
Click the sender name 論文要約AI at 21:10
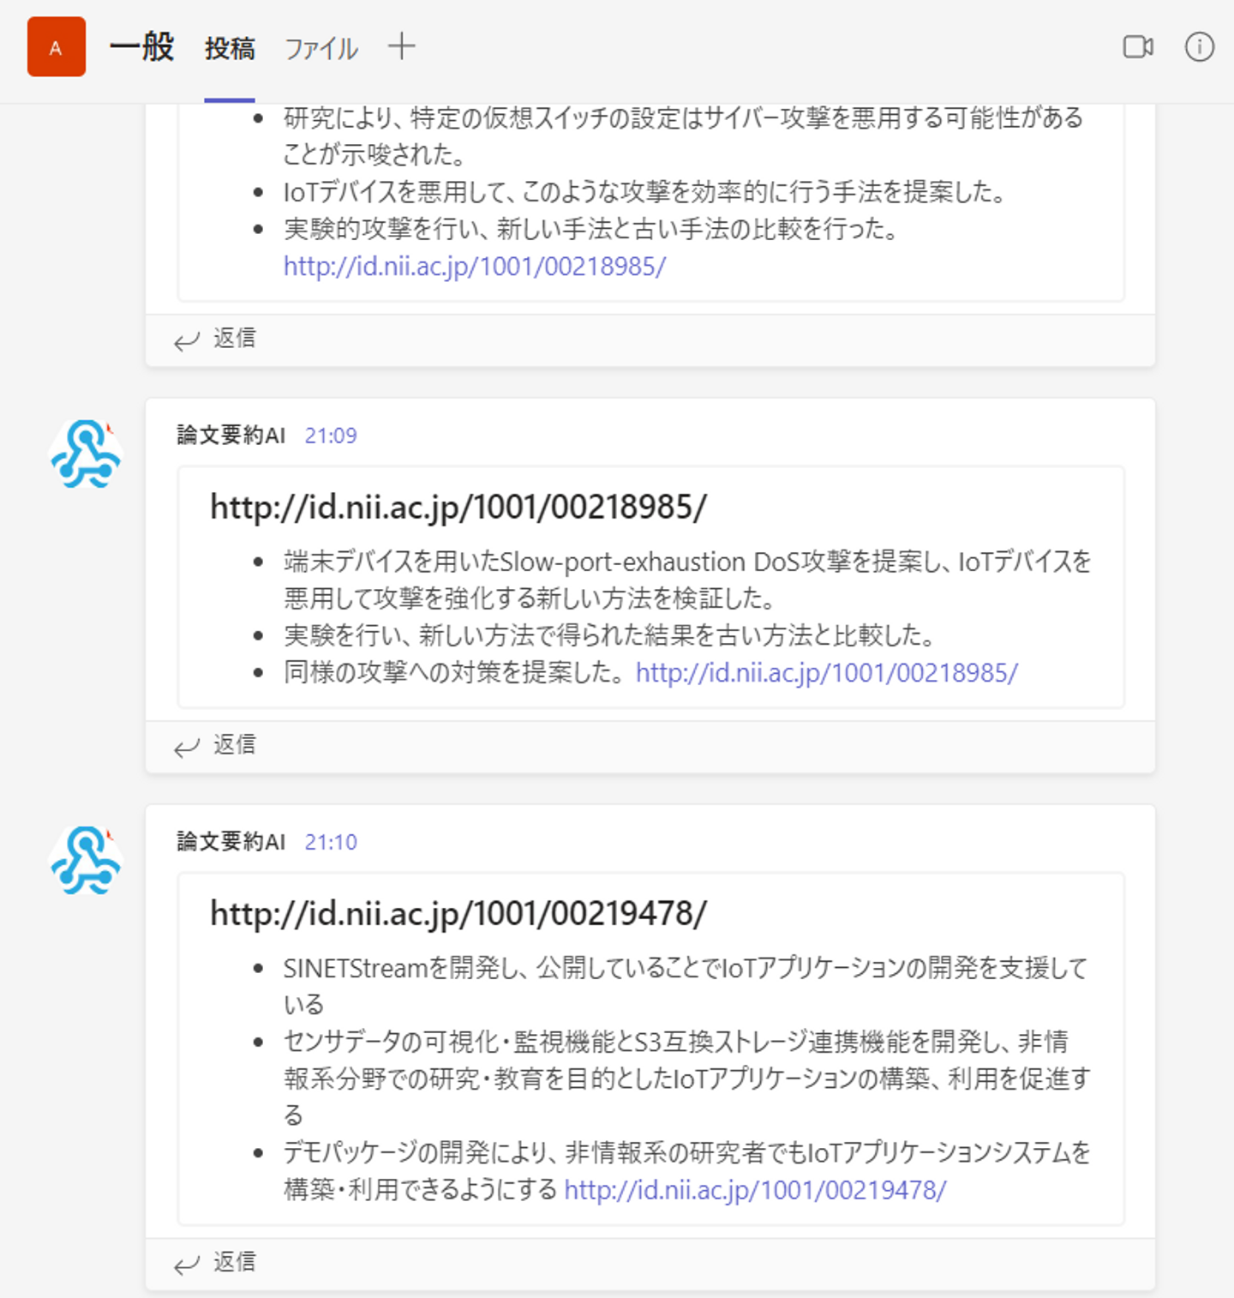231,842
